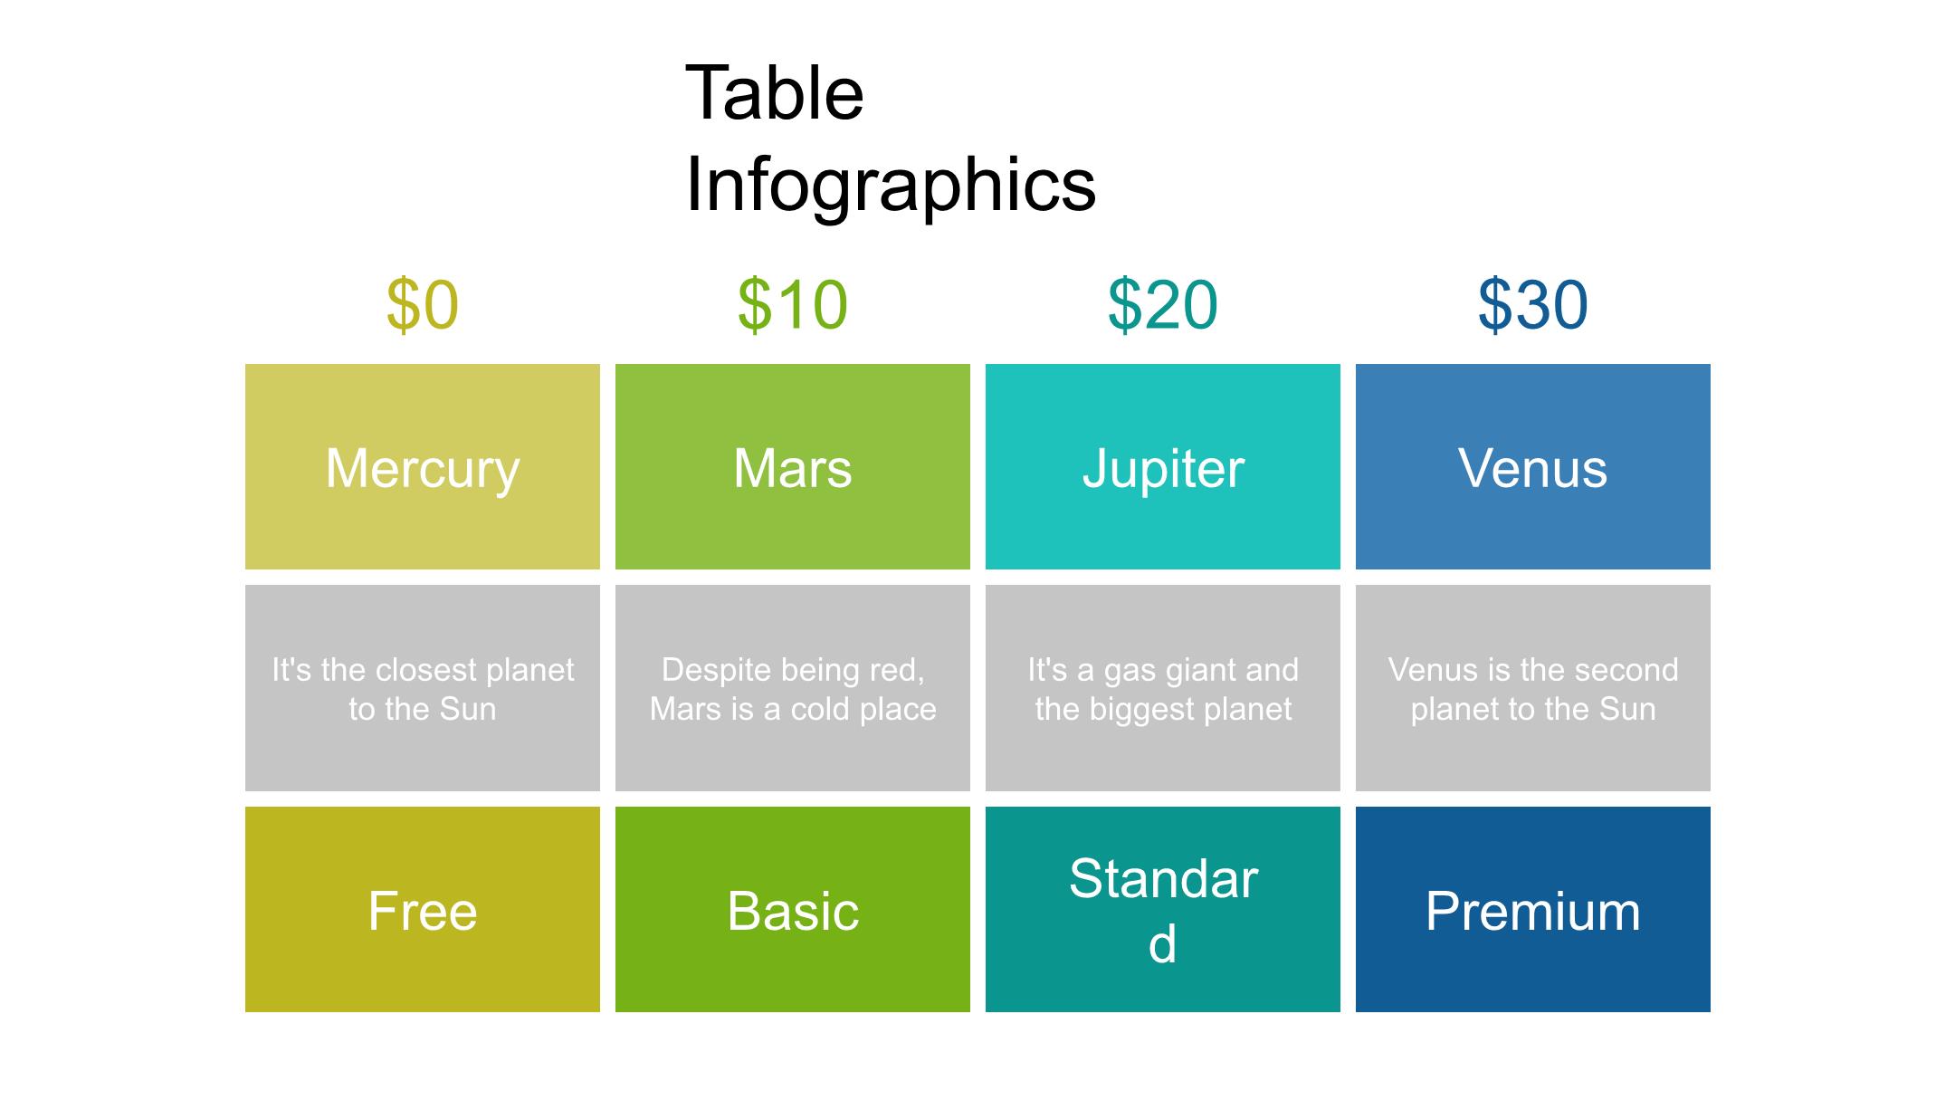This screenshot has height=1100, width=1955.
Task: Click the Basic plan cell
Action: [793, 910]
